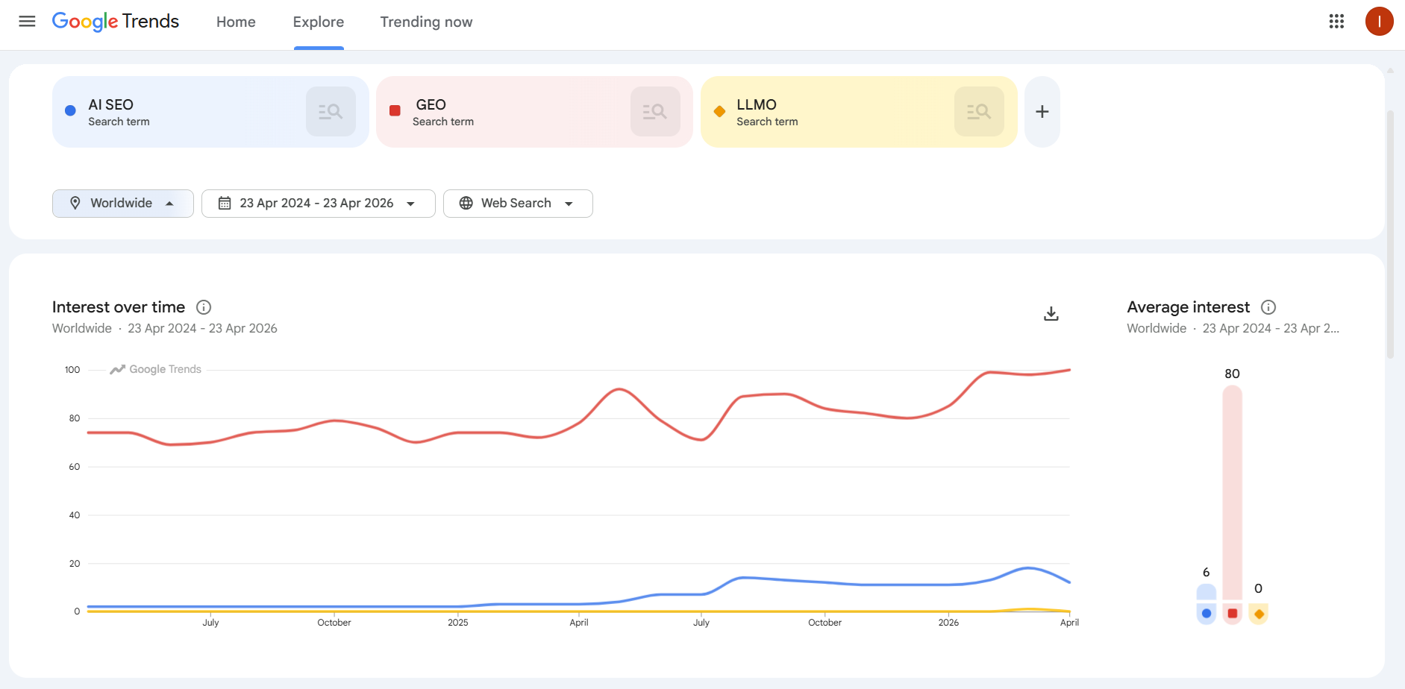Screen dimensions: 1405x689
Task: Click the search icon on the AI SEO chip
Action: [331, 110]
